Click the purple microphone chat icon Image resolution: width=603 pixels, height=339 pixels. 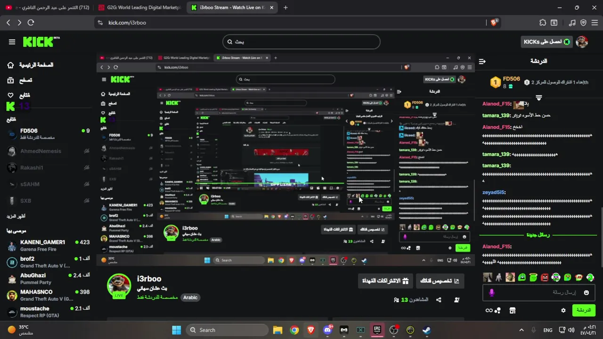492,293
